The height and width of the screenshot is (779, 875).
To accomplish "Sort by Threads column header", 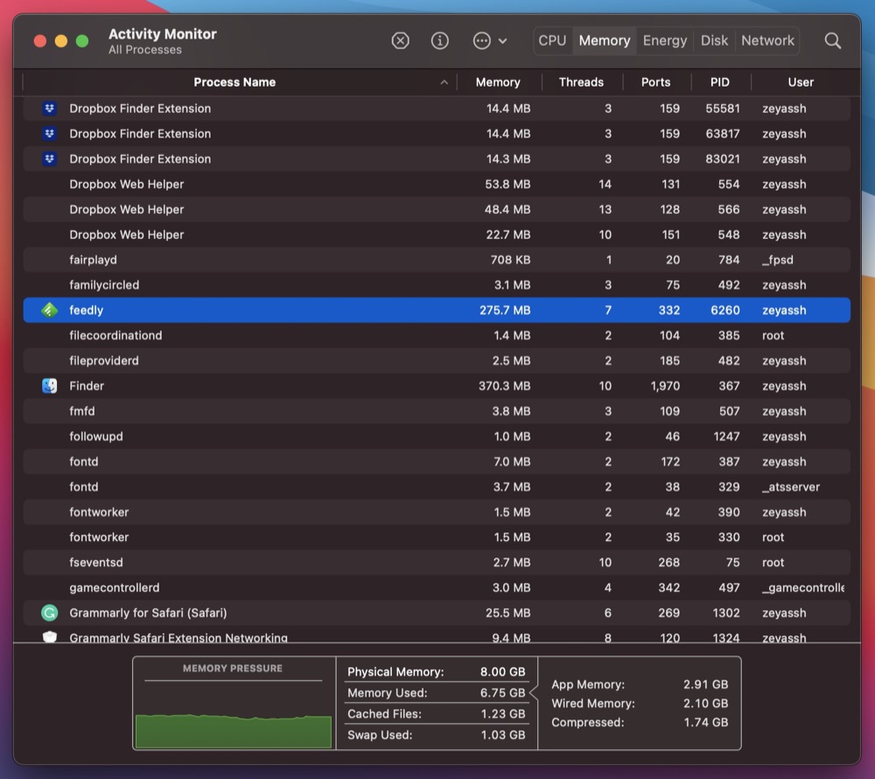I will [x=581, y=82].
